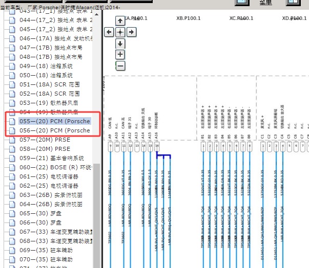
Task: Pan diagram left with the left arrow button
Action: pyautogui.click(x=109, y=32)
